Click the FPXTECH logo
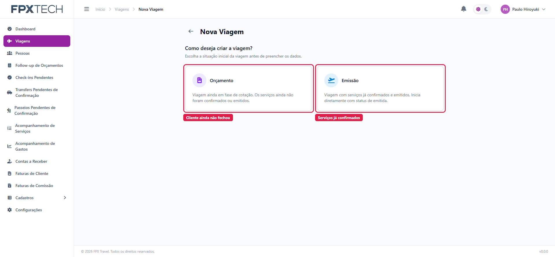 [37, 9]
